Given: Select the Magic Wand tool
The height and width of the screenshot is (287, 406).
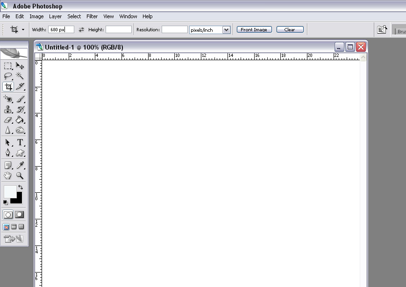Looking at the screenshot, I should tap(20, 76).
